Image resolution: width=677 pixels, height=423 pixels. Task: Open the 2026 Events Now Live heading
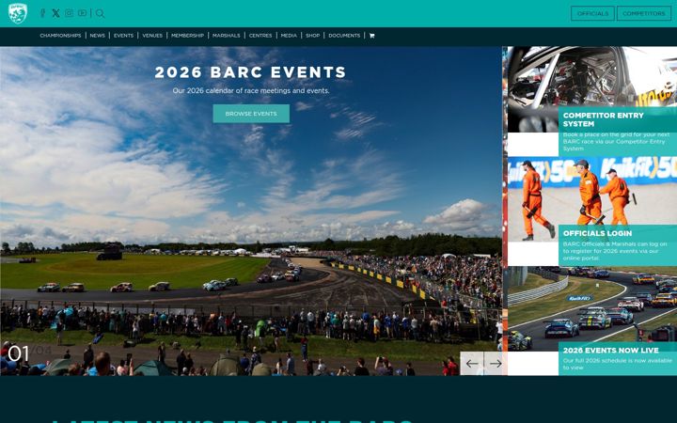[610, 350]
